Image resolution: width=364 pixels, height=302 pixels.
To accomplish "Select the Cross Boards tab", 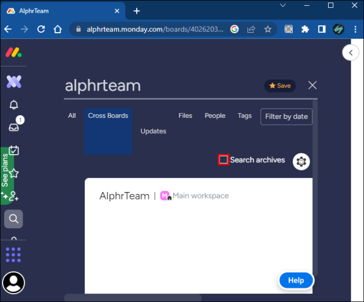I will point(108,131).
